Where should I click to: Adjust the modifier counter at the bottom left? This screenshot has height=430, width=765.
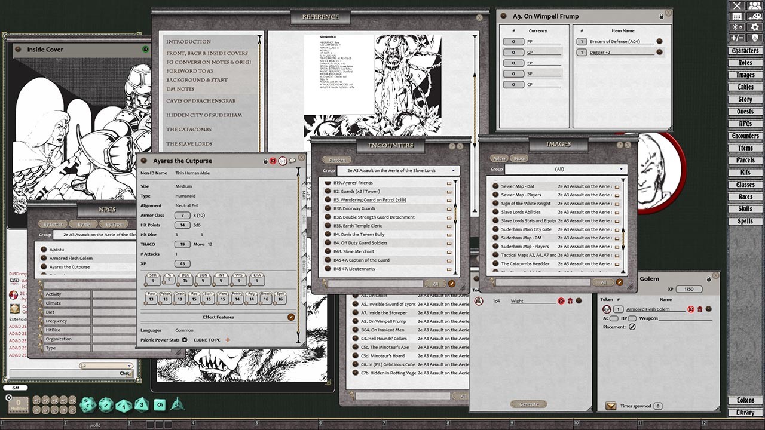pos(18,404)
